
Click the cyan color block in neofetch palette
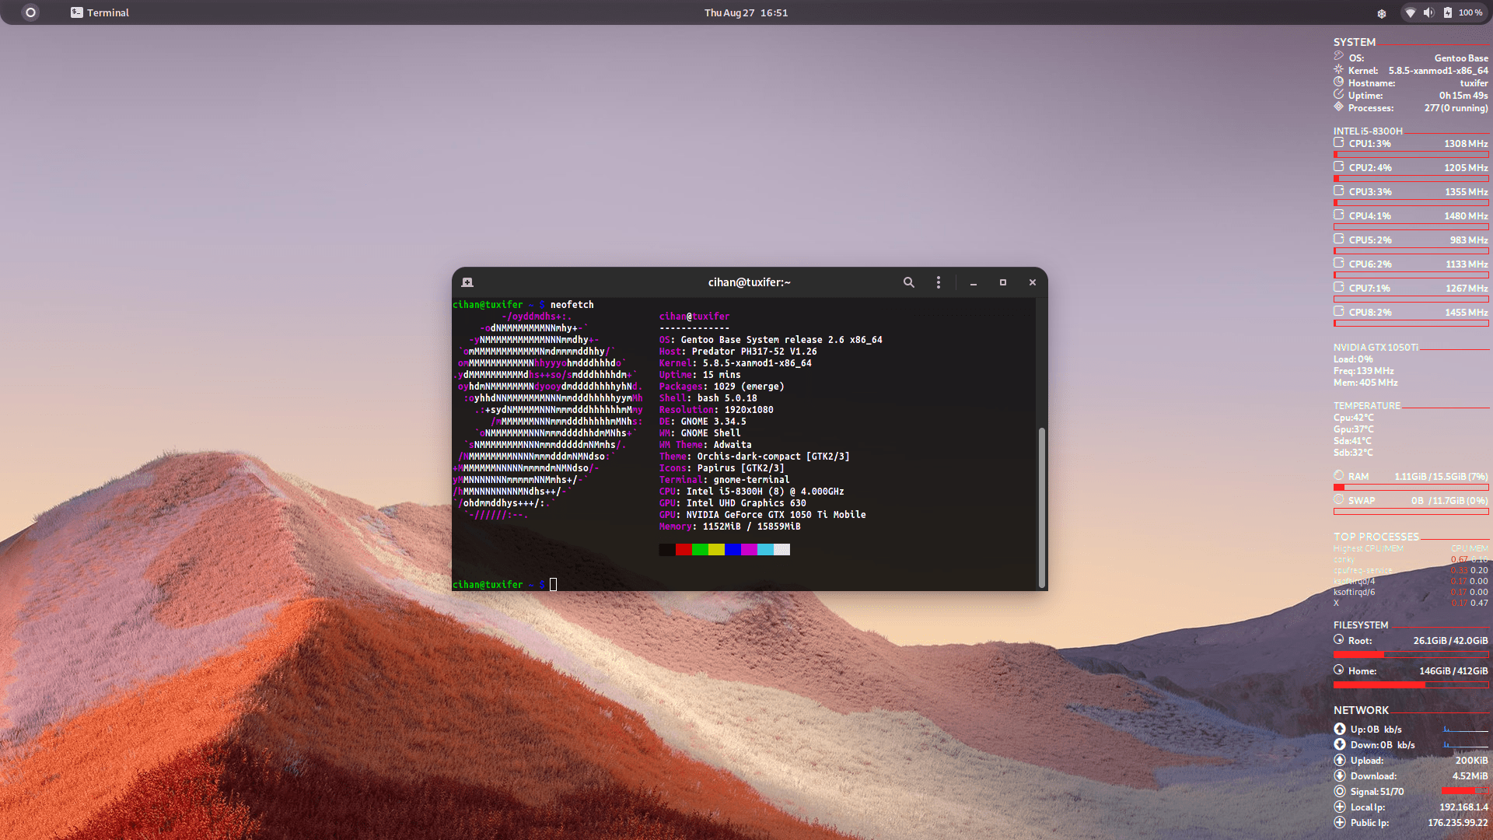[765, 550]
